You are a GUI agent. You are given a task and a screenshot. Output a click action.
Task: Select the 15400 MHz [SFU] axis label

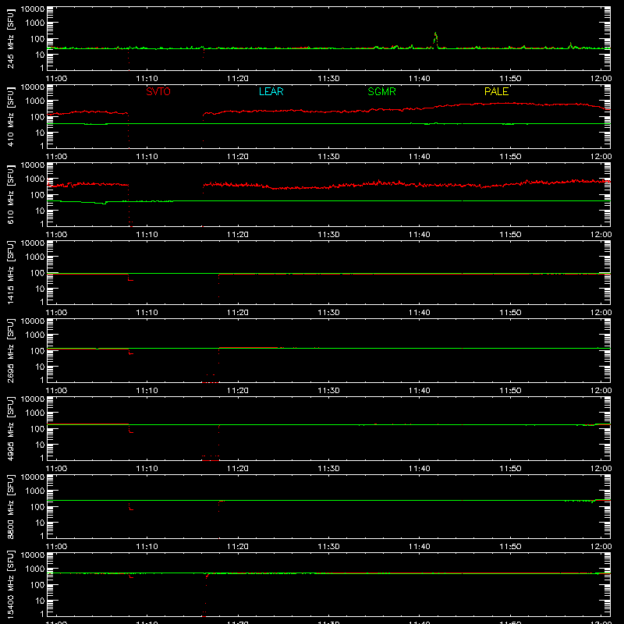(x=11, y=584)
